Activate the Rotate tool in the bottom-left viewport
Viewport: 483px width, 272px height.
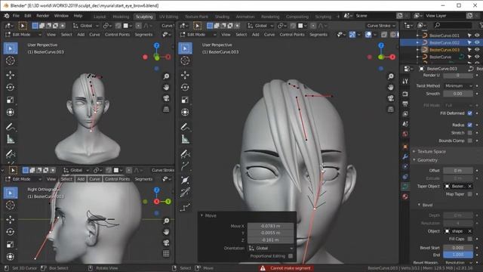[x=10, y=232]
